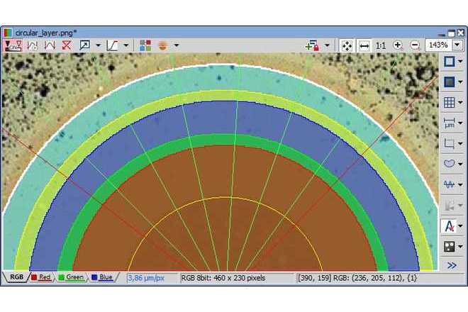The image size is (468, 312).
Task: Click the red X delete LUT icon
Action: coord(67,45)
